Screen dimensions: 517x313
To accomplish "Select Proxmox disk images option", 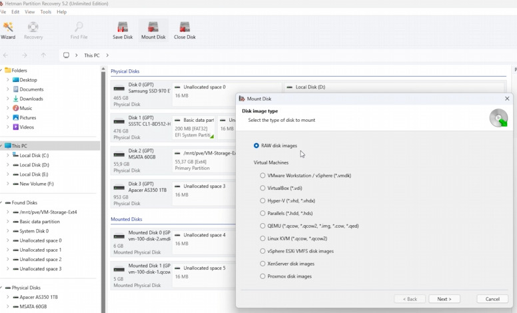I will tap(286, 276).
